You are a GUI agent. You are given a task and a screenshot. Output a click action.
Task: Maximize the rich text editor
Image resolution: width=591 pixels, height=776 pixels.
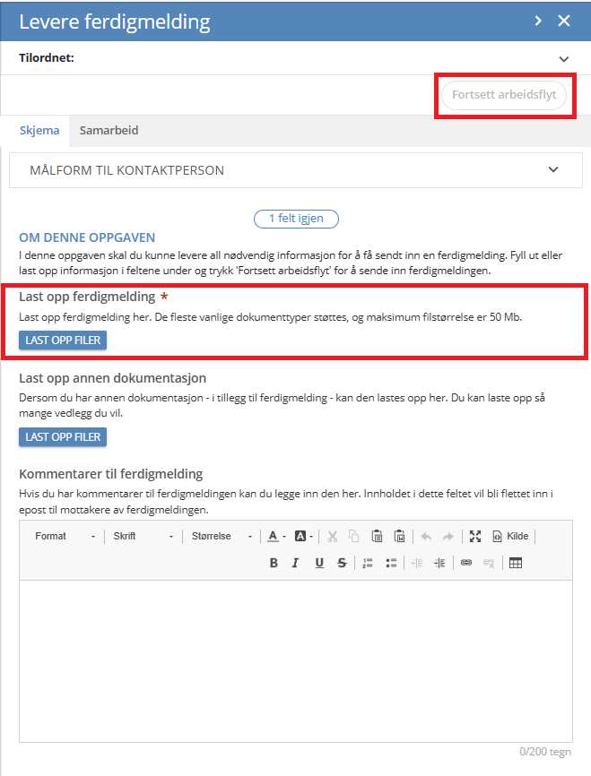[475, 536]
